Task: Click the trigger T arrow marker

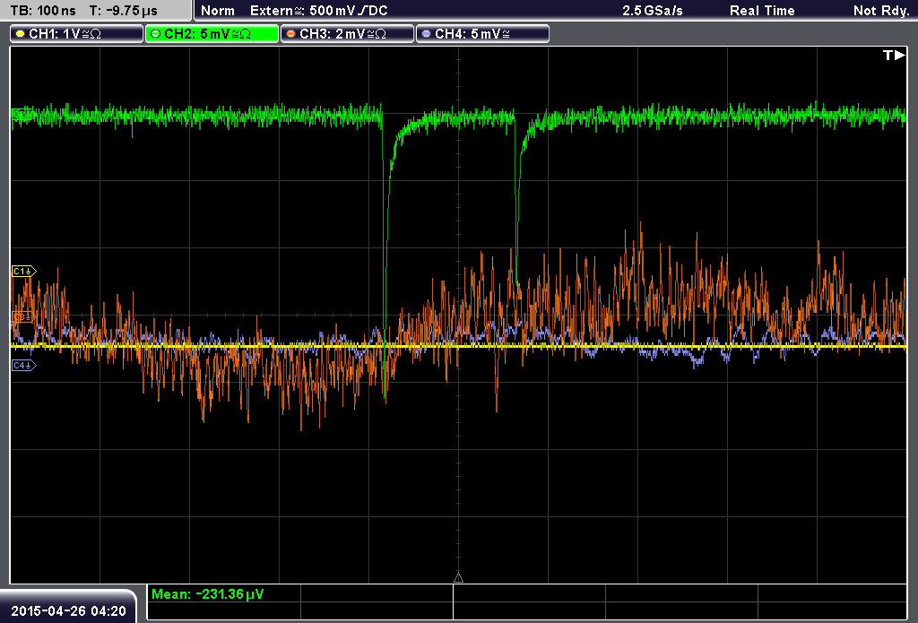Action: 894,55
